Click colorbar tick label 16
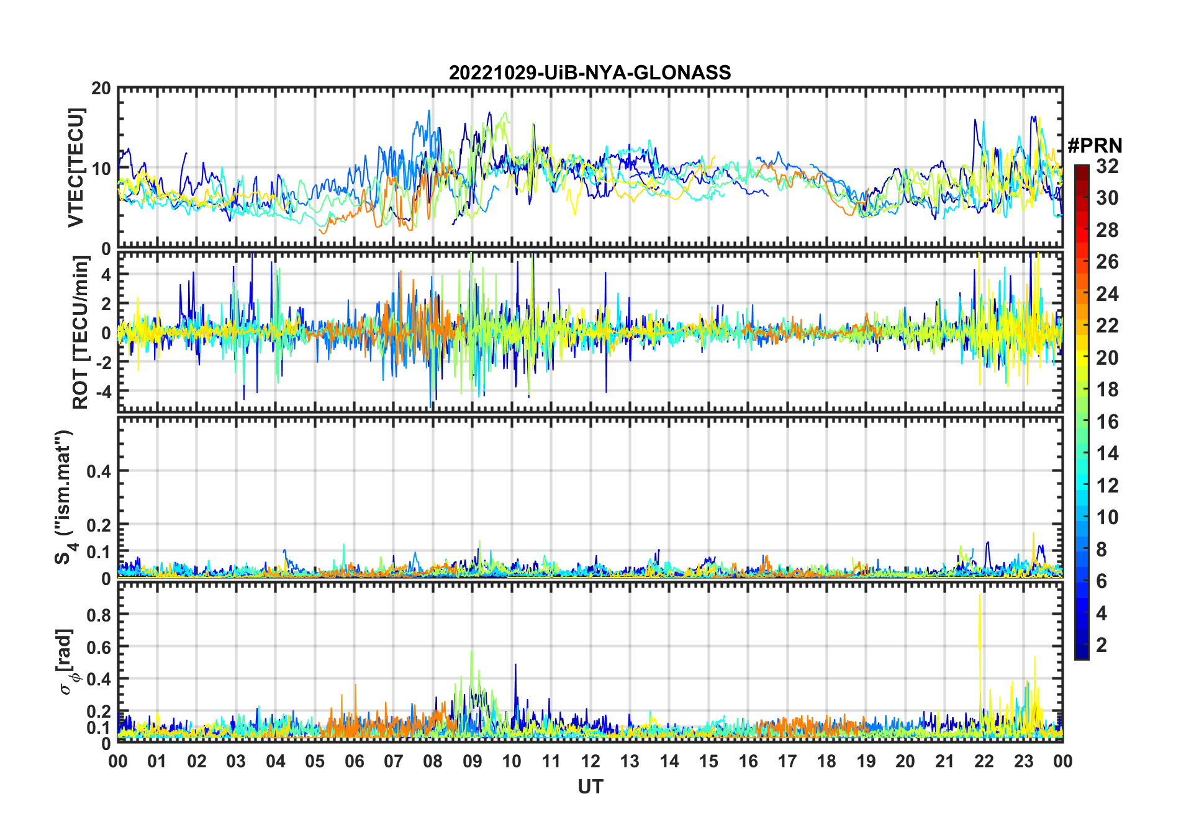The width and height of the screenshot is (1181, 825). 1107,422
